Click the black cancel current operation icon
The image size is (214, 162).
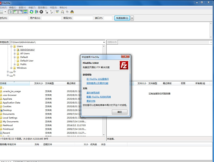click(41, 12)
